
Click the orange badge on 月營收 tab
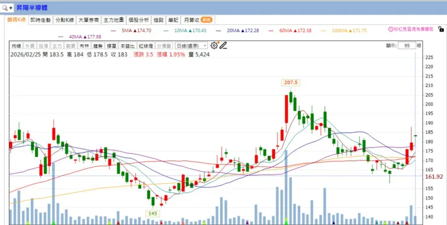206,20
